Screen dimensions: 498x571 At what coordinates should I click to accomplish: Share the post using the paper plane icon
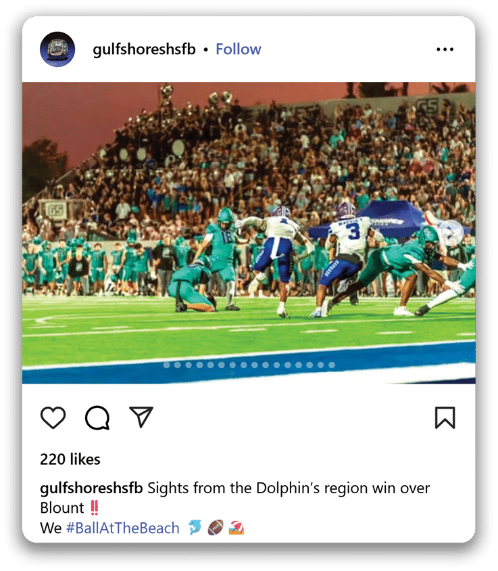click(x=141, y=417)
